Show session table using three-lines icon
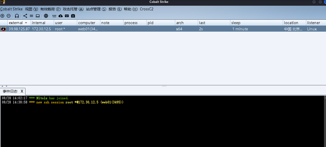 tap(31, 16)
